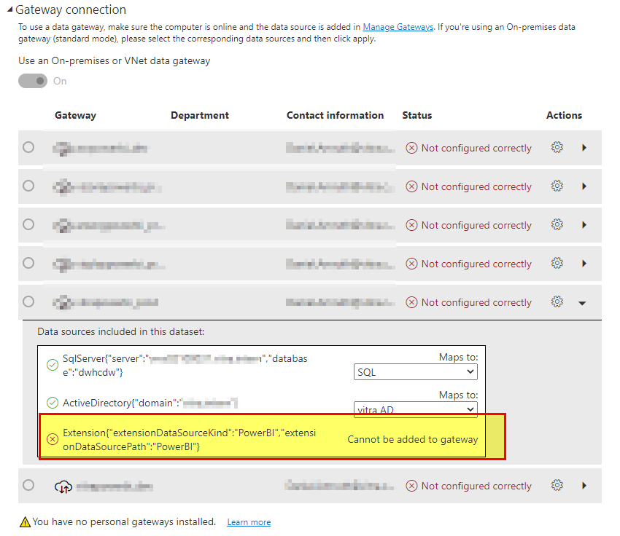
Task: Click 'Data sources included in this dataset:' label
Action: (120, 331)
